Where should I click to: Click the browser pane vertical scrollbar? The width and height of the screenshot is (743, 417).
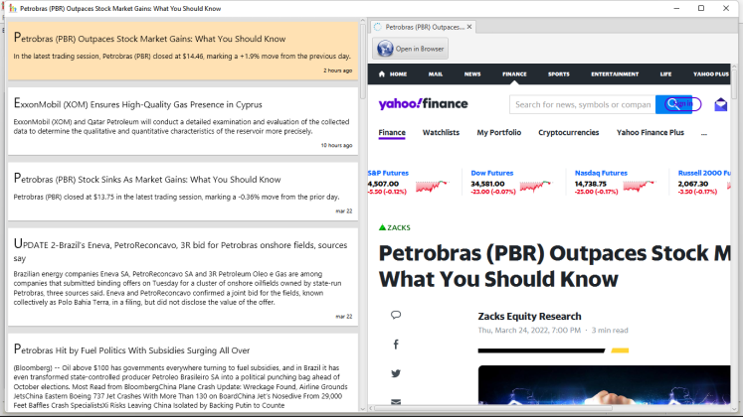coord(734,84)
